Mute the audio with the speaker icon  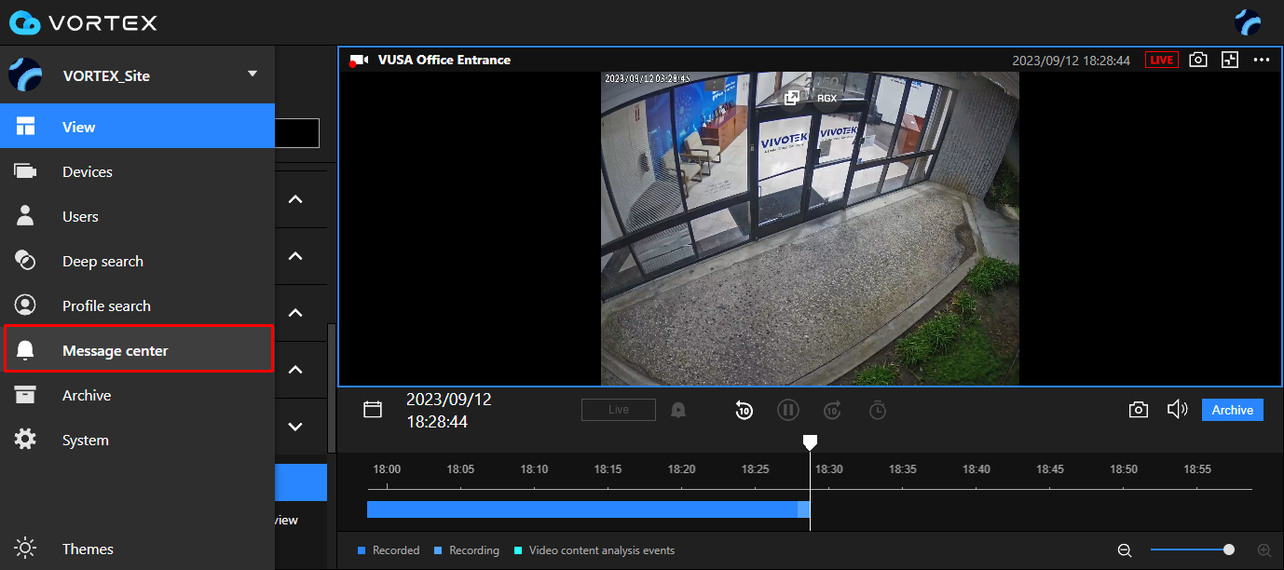click(1177, 409)
